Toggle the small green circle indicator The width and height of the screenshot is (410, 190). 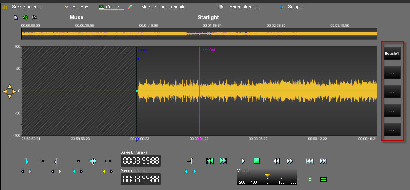[310, 180]
